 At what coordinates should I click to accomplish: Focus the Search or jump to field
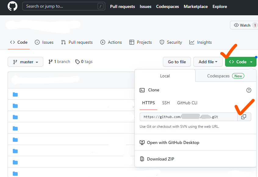click(64, 6)
